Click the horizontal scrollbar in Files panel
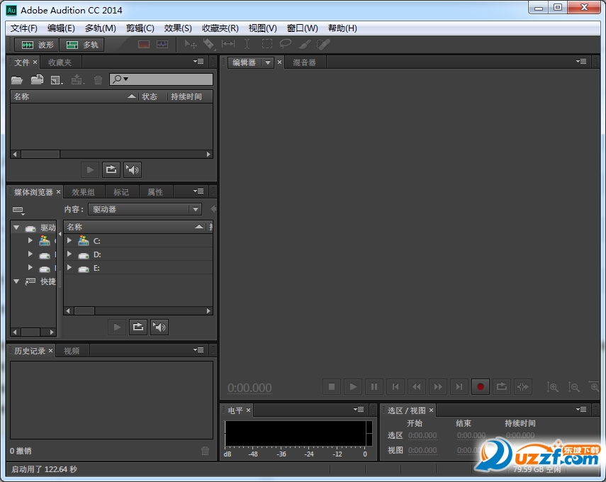 click(40, 154)
